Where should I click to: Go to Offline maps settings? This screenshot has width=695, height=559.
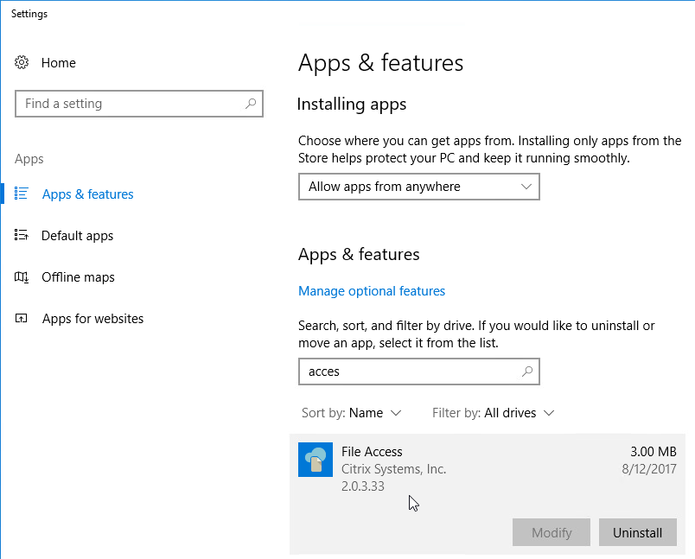78,277
